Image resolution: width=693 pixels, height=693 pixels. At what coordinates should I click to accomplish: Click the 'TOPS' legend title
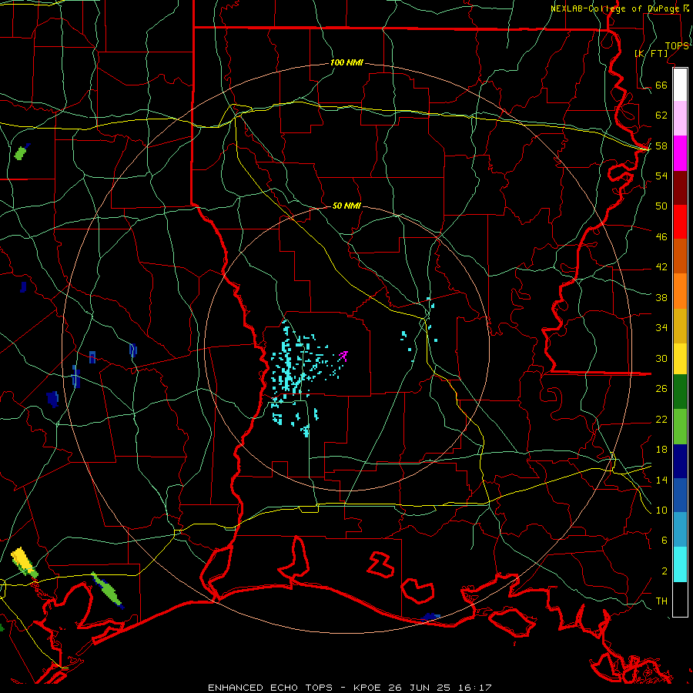[677, 46]
